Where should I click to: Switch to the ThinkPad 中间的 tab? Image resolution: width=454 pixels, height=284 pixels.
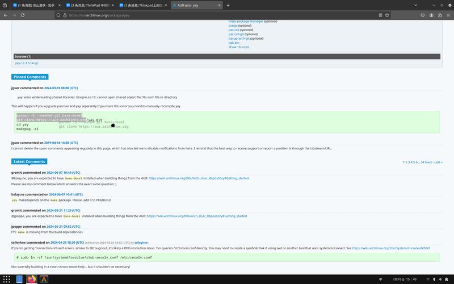(90, 5)
